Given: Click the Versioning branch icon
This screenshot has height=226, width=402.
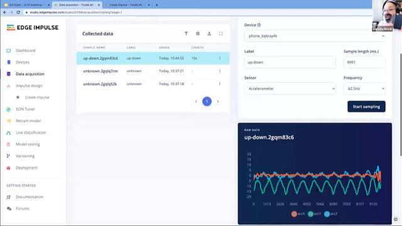Looking at the screenshot, I should tap(8, 156).
